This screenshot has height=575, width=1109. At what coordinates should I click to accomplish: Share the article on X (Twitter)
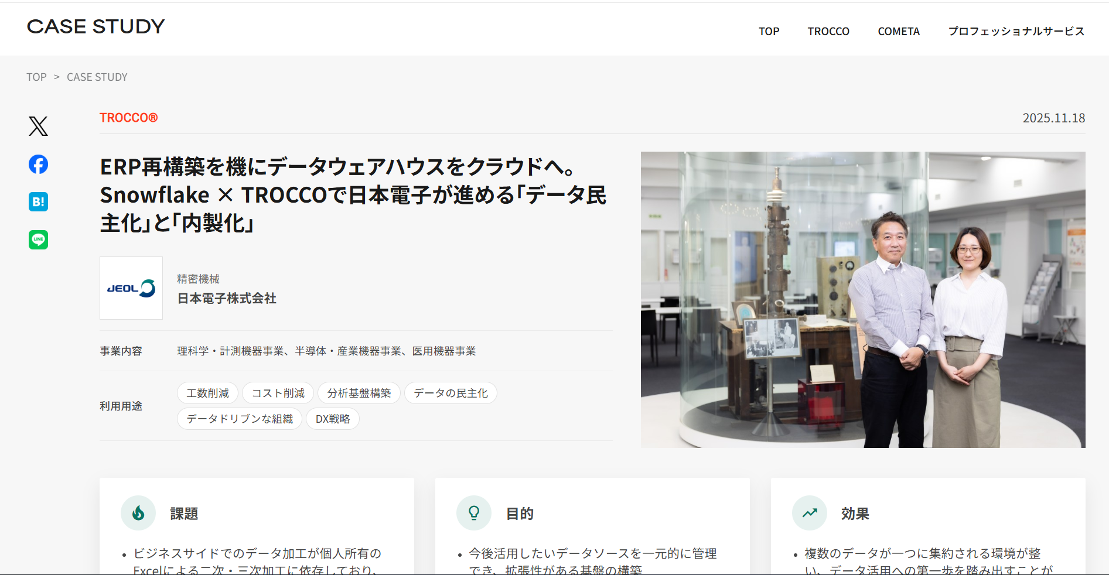tap(38, 126)
